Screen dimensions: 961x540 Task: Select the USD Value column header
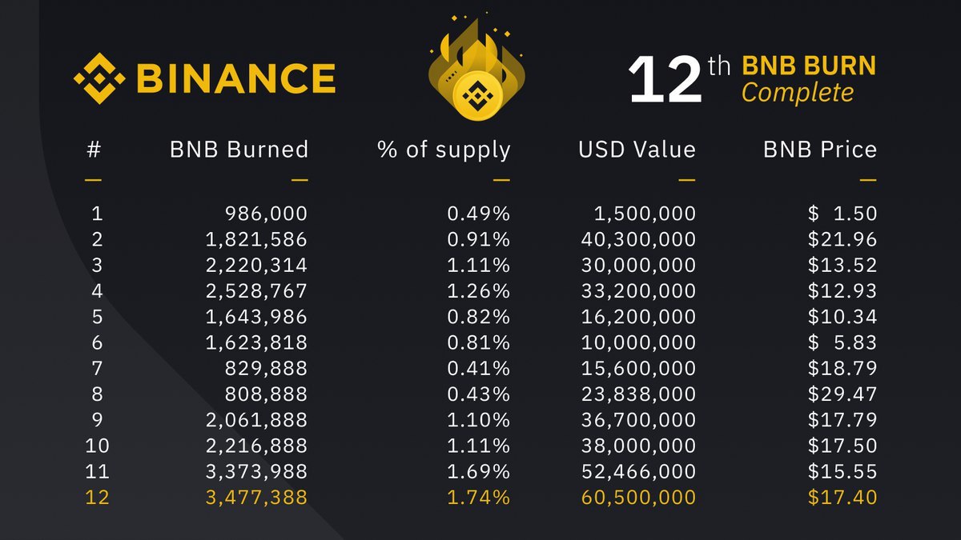tap(637, 150)
